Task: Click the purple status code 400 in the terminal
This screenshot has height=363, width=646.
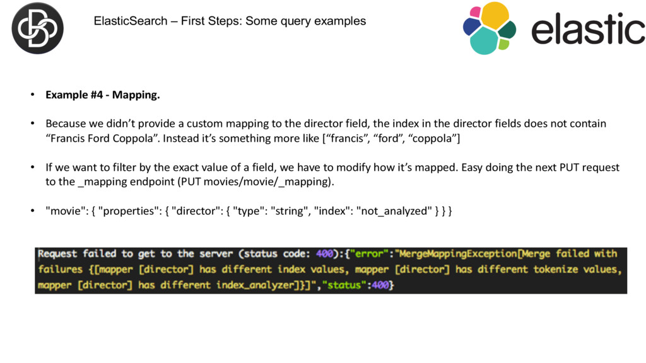Action: [x=325, y=253]
